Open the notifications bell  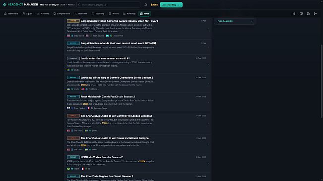[x=146, y=5]
